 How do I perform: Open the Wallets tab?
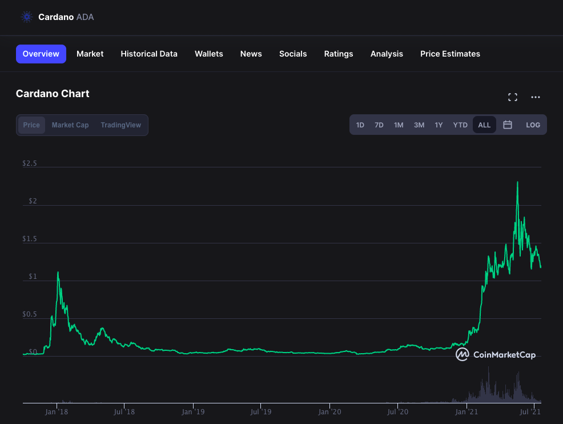pyautogui.click(x=208, y=54)
